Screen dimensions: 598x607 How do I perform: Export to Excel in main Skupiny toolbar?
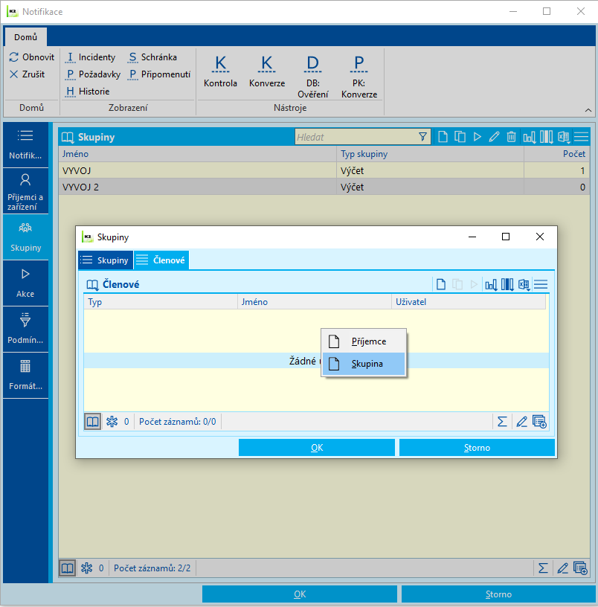pos(564,137)
